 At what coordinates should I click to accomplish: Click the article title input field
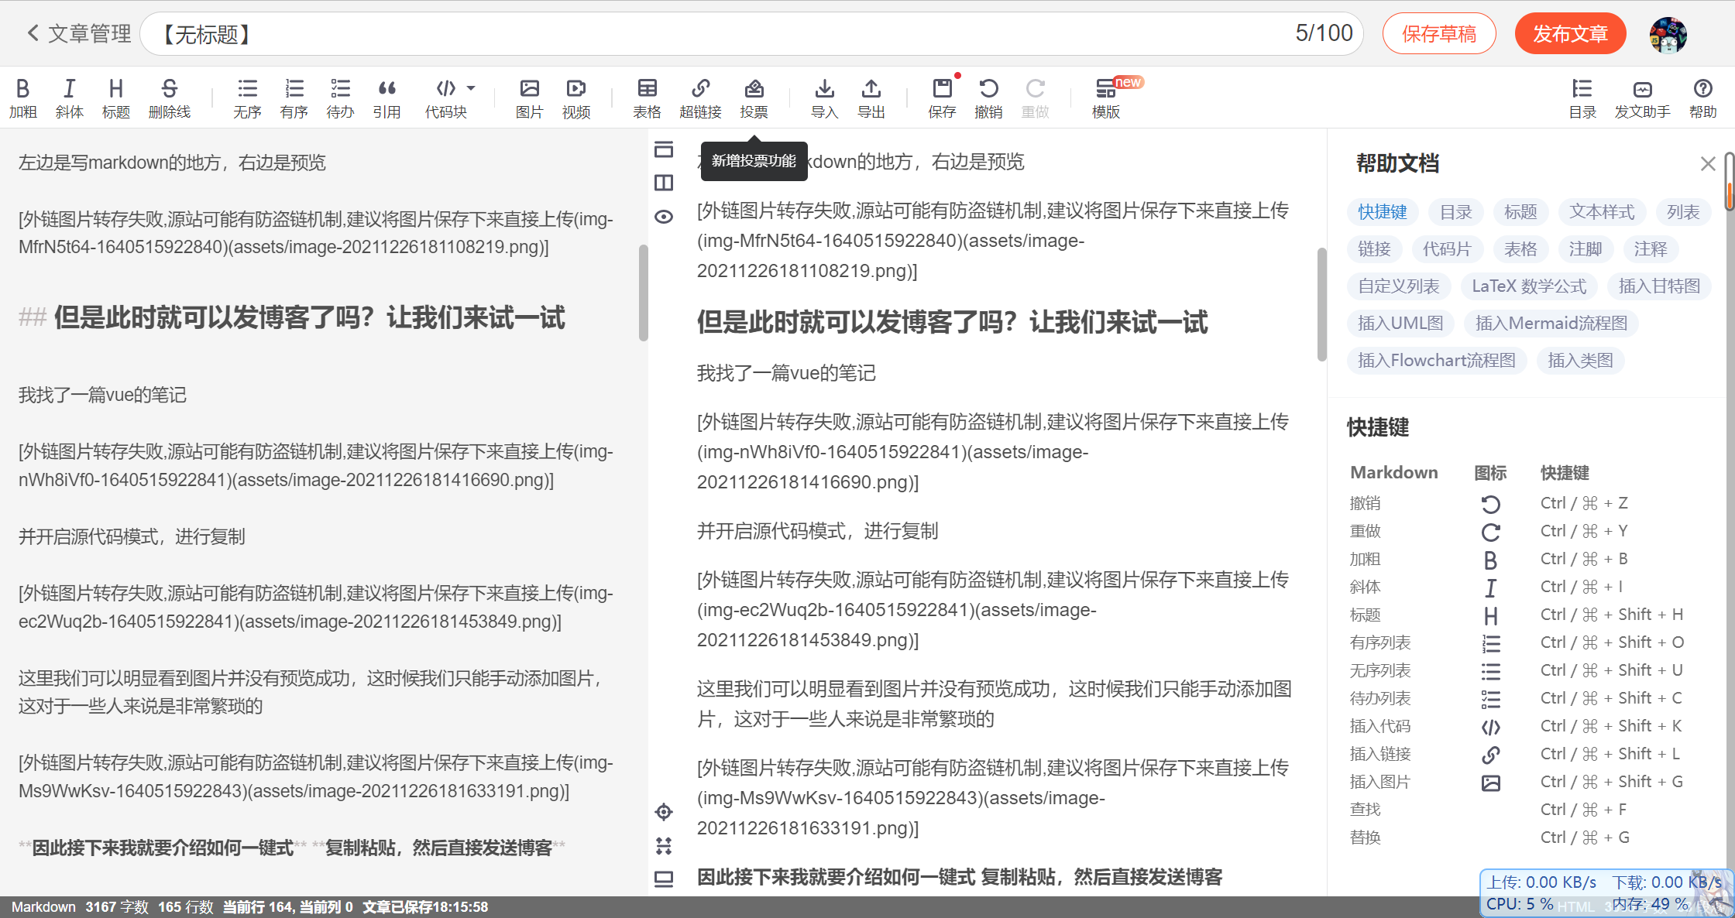point(751,33)
